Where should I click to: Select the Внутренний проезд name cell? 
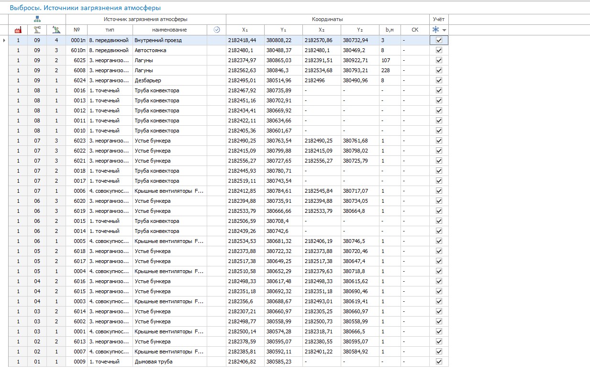pos(170,40)
